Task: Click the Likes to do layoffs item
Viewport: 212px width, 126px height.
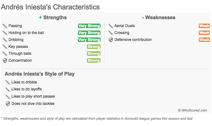Action: click(x=26, y=89)
